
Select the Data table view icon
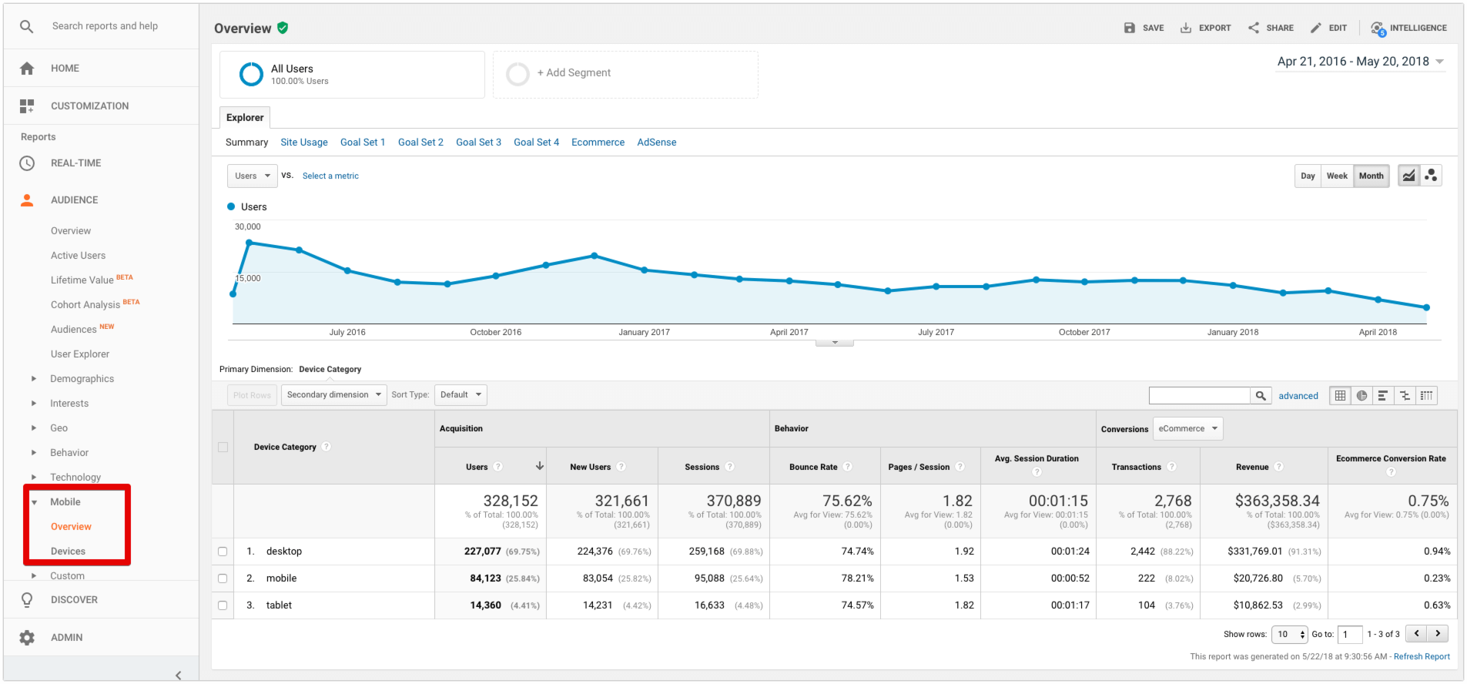pos(1341,396)
